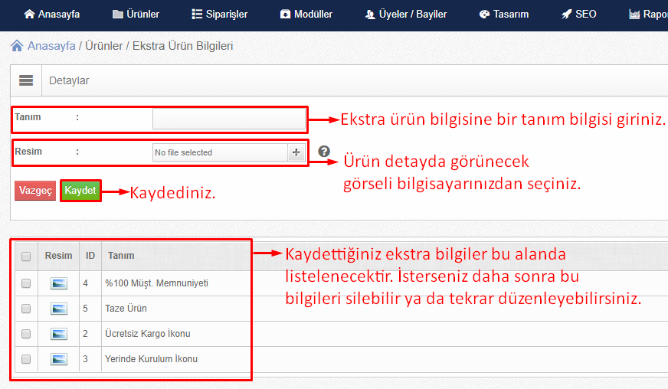Check the %100 Müşt. Memnuniyeti row checkbox

tap(26, 283)
